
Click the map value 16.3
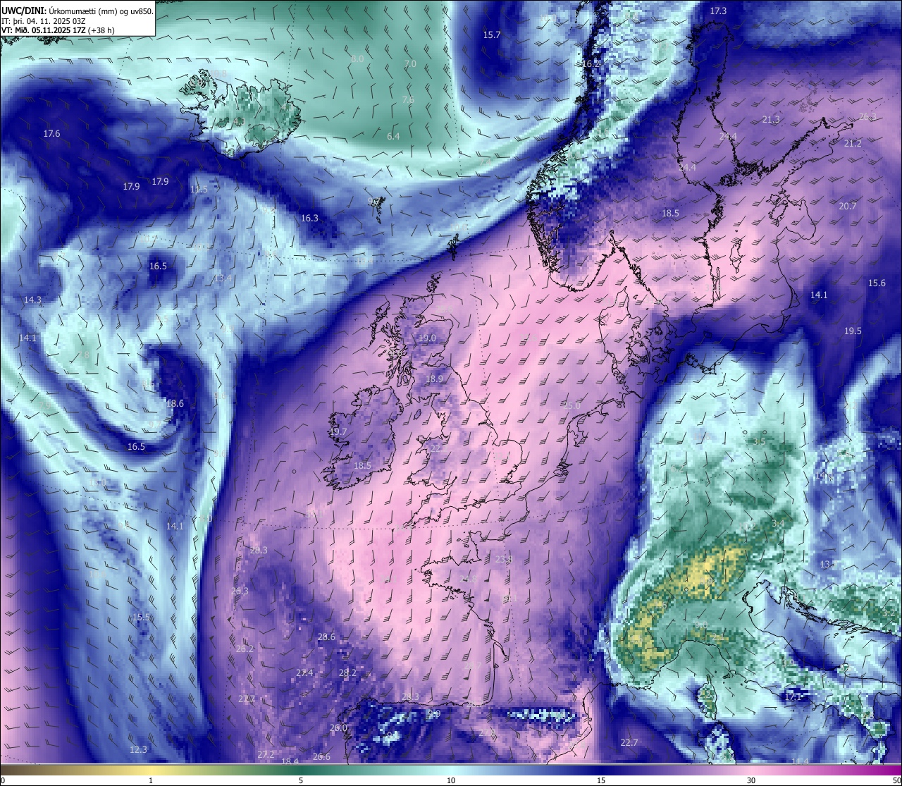pos(309,219)
